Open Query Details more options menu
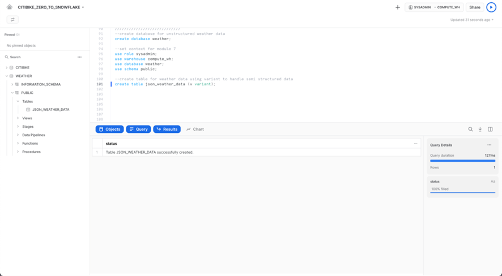502x276 pixels. click(x=490, y=145)
